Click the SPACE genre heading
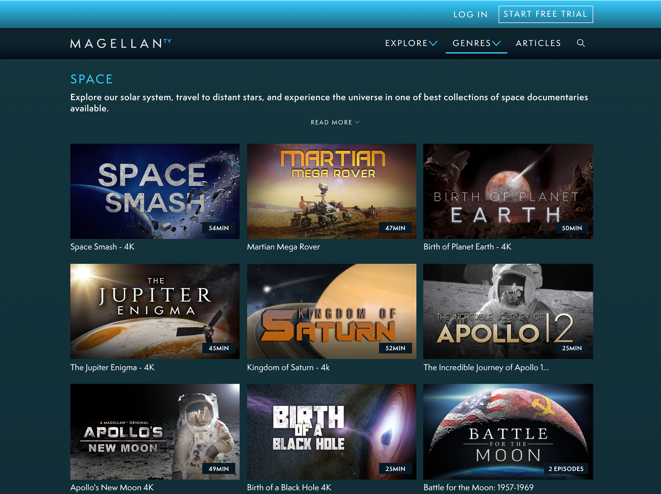Image resolution: width=661 pixels, height=494 pixels. click(x=92, y=79)
